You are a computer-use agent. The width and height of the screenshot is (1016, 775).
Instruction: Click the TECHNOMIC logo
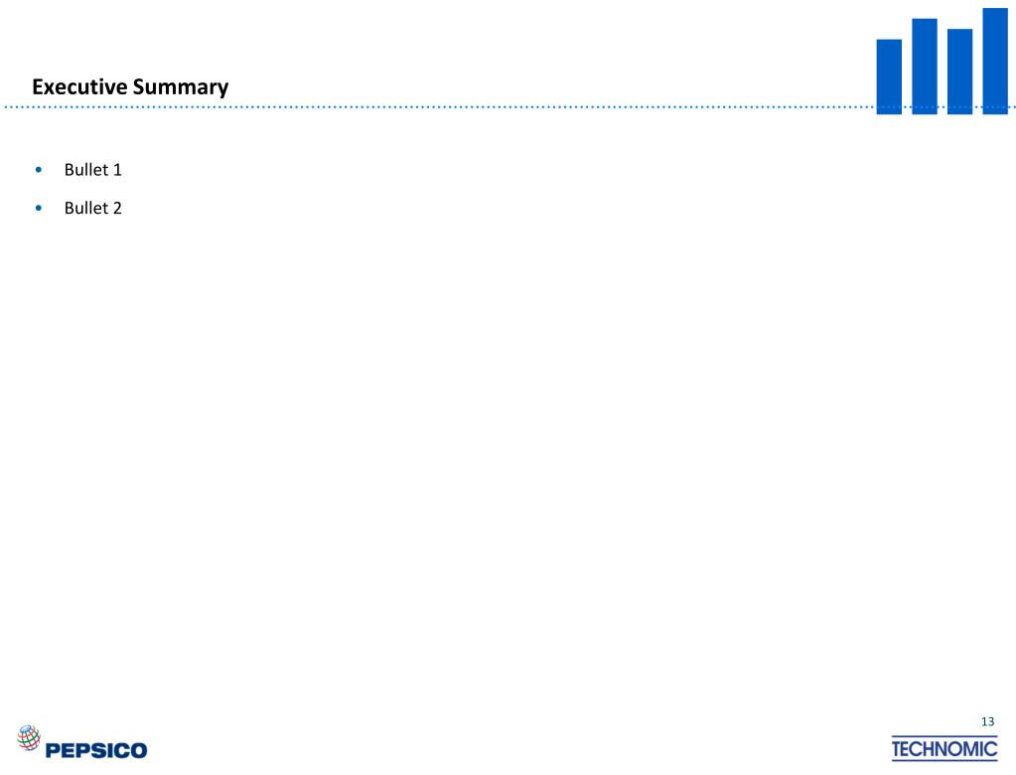tap(944, 748)
